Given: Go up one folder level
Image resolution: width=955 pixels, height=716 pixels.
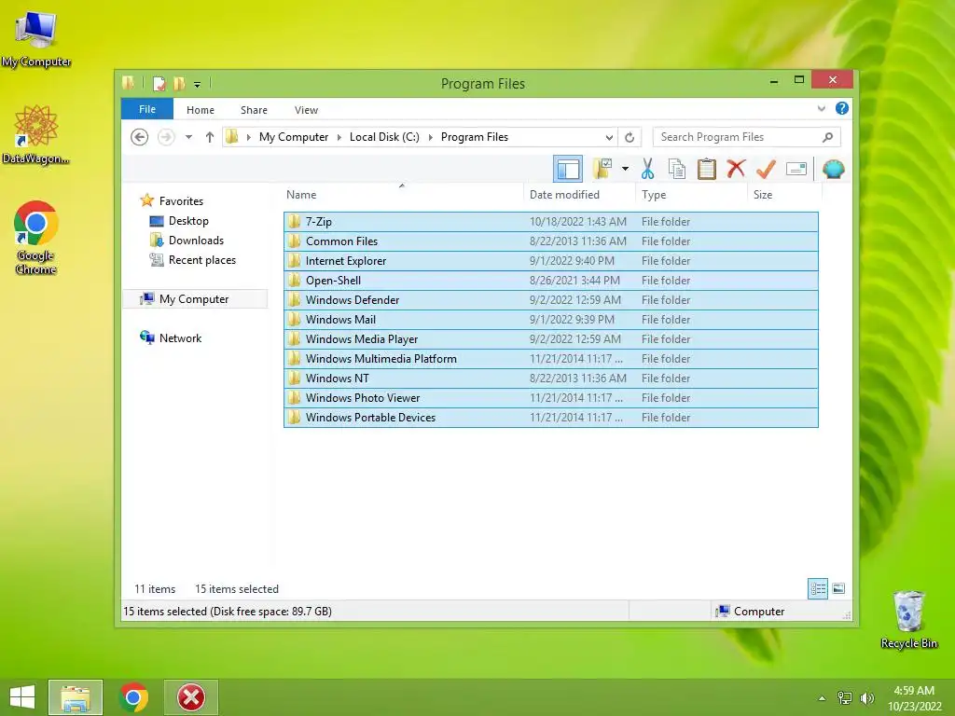Looking at the screenshot, I should coord(210,137).
